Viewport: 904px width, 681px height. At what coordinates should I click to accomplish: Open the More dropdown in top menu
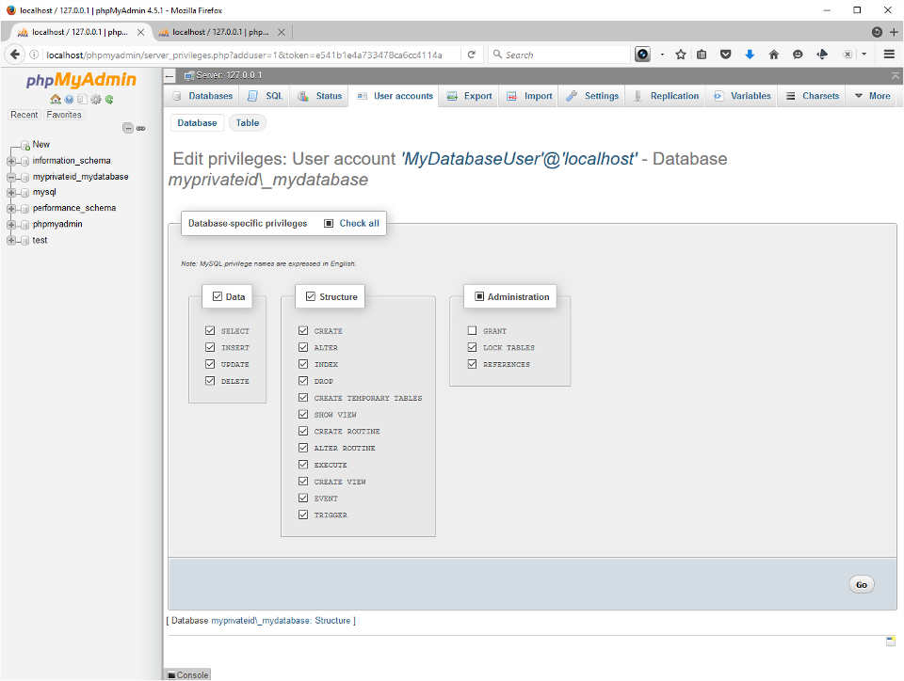click(872, 96)
